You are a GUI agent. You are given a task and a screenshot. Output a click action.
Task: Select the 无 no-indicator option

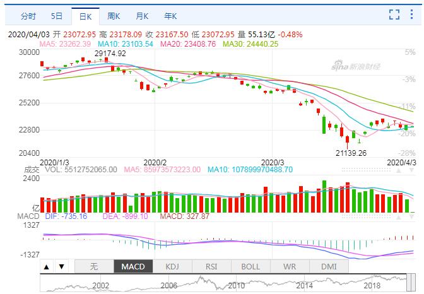tap(94, 267)
